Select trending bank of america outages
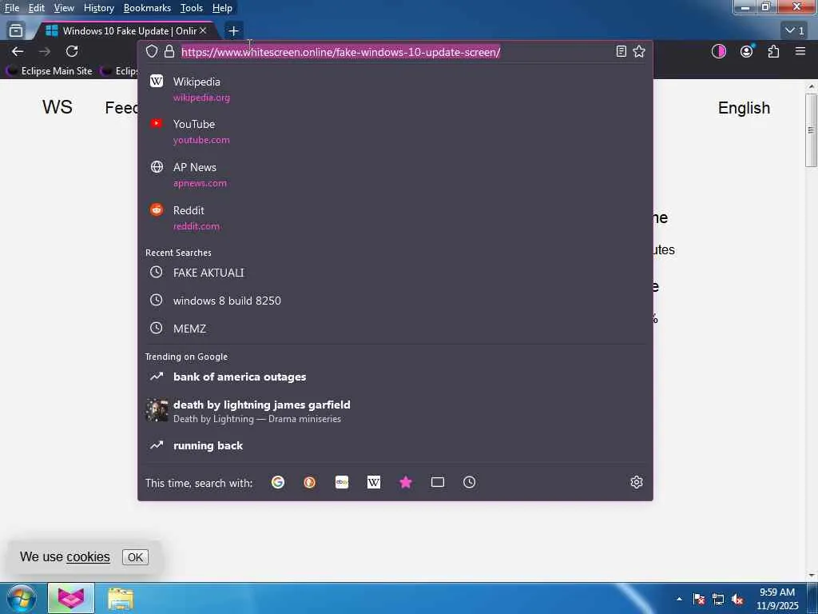This screenshot has height=614, width=818. pyautogui.click(x=395, y=377)
